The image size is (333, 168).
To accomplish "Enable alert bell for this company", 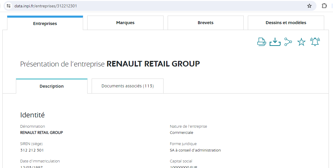I will [315, 41].
